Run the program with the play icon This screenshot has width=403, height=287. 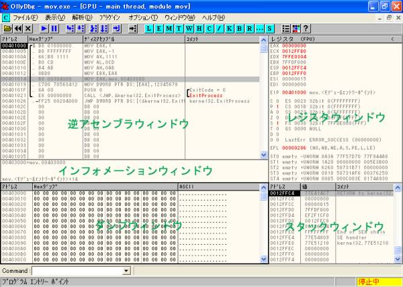[x=44, y=29]
